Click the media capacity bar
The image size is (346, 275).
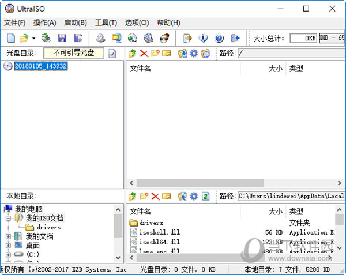coord(332,38)
